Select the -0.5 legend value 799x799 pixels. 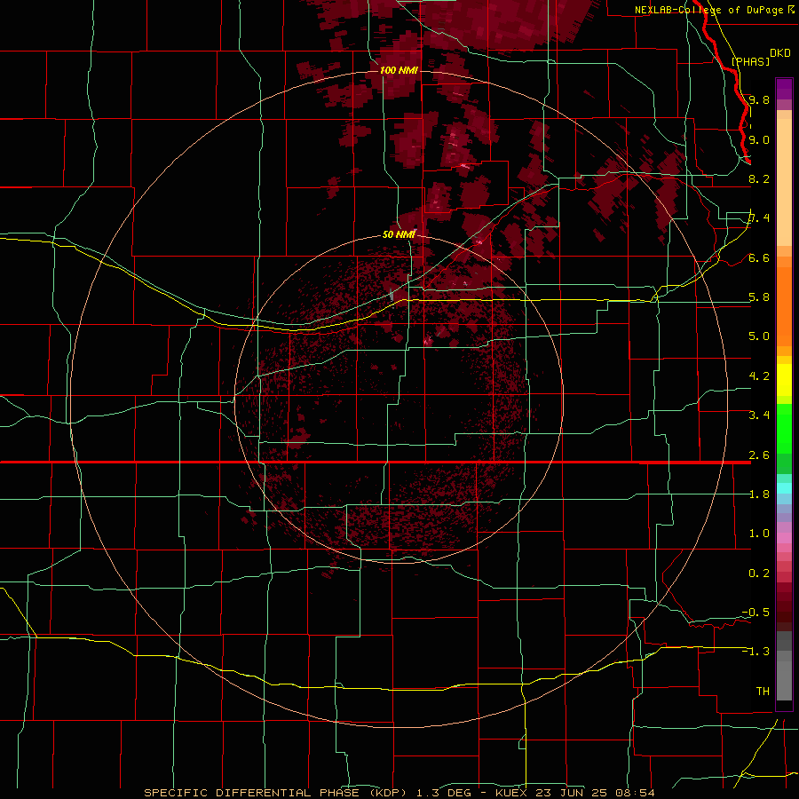pos(755,613)
